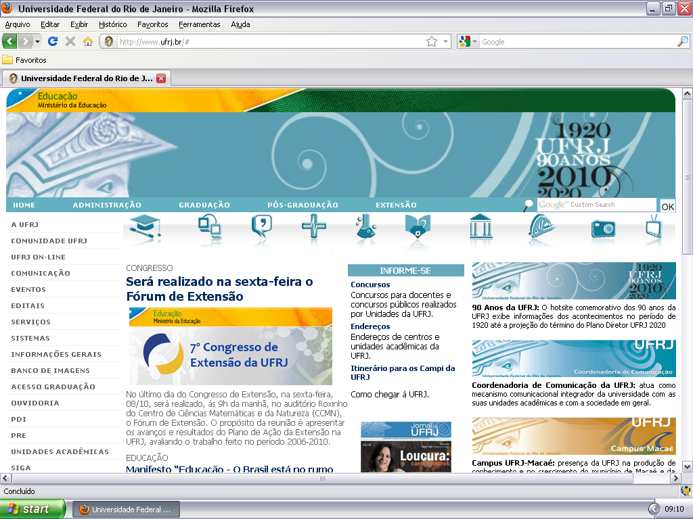Click the networked computers icon
This screenshot has height=519, width=693.
(x=209, y=226)
